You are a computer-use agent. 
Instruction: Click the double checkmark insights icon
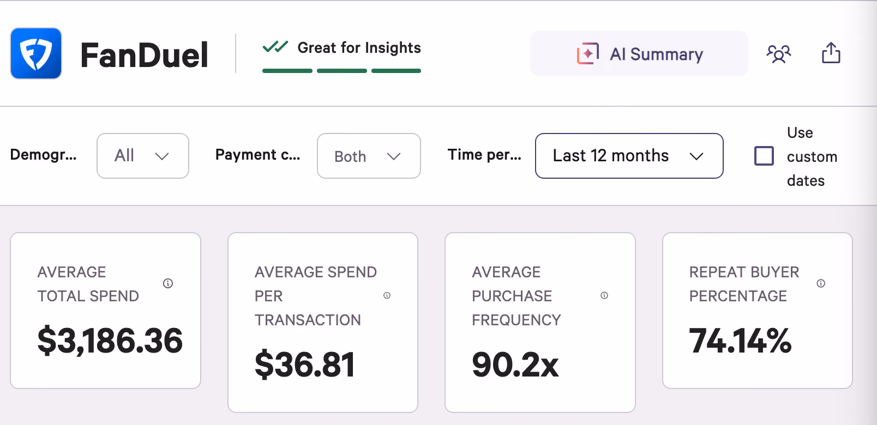pos(275,47)
